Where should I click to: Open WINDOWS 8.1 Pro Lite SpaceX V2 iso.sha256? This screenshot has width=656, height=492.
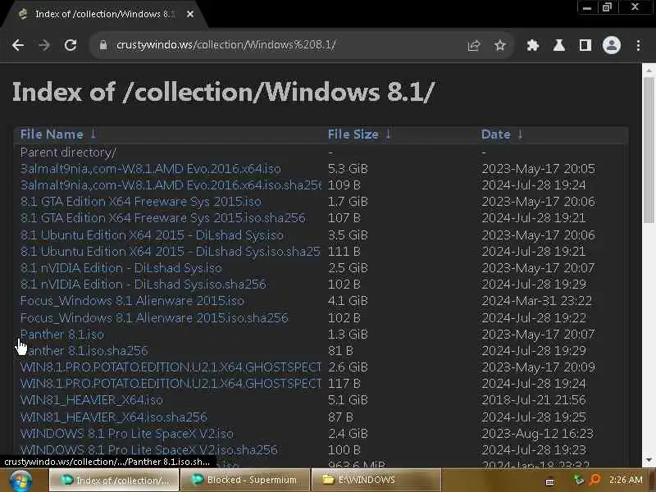149,449
